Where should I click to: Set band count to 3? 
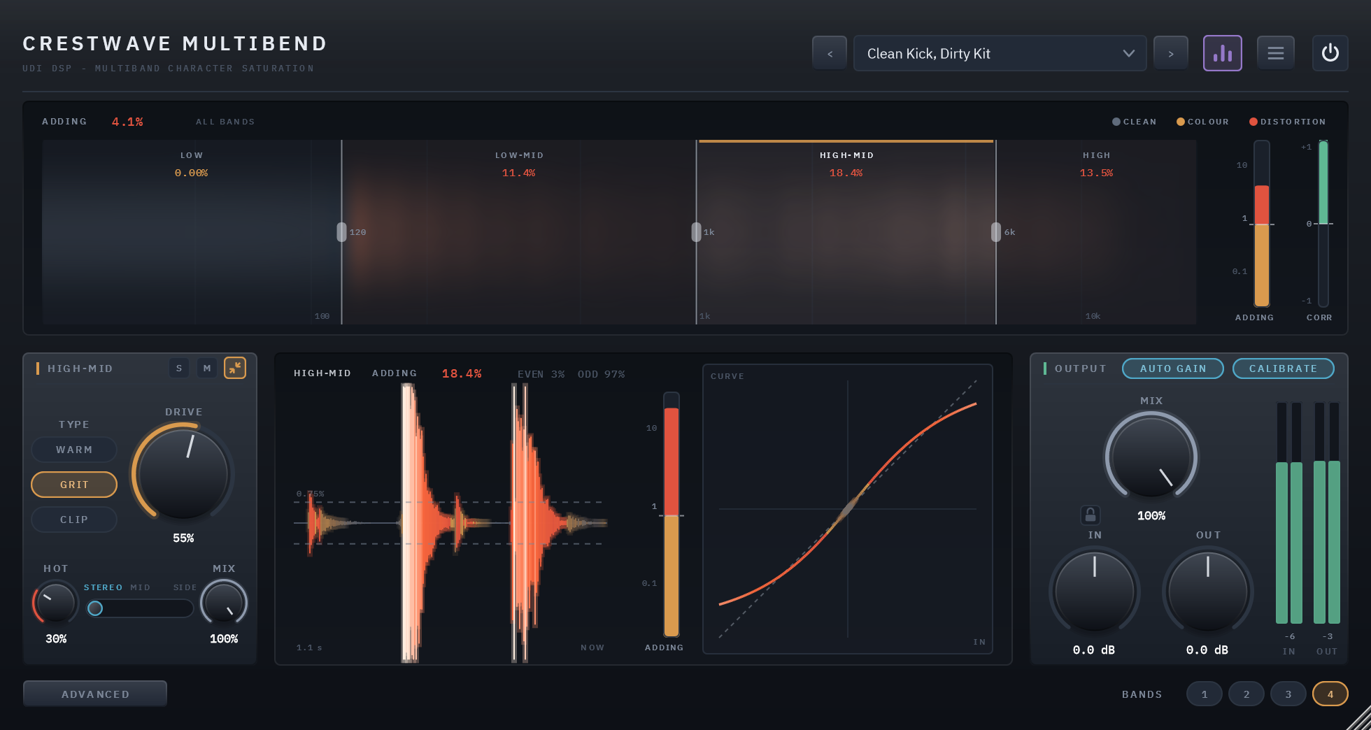1288,694
